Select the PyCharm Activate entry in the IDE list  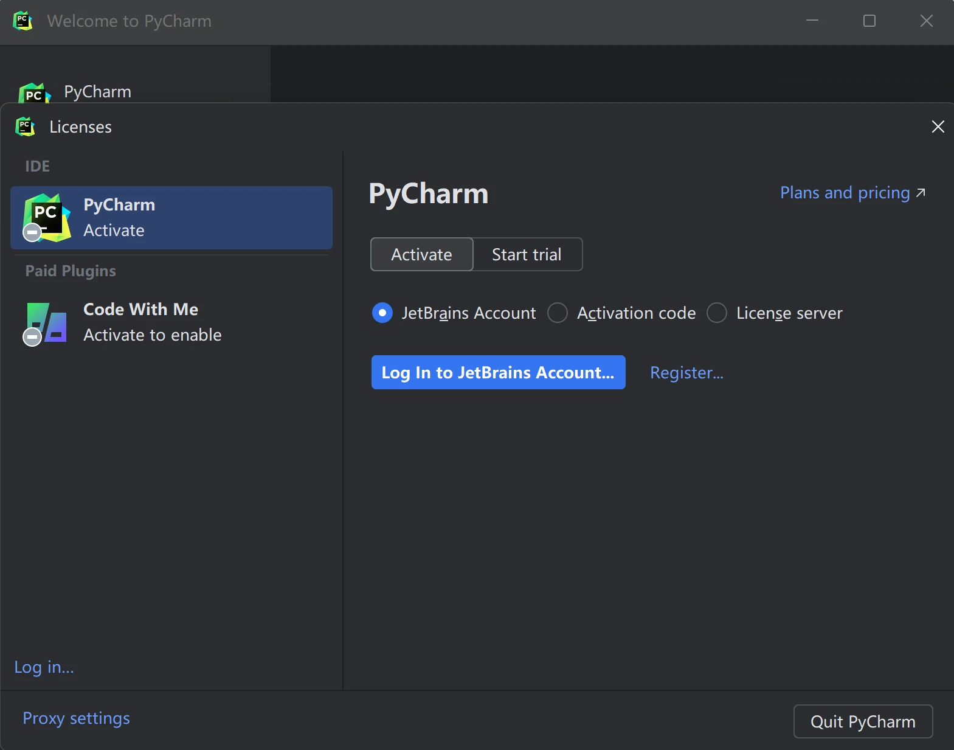[x=171, y=218]
